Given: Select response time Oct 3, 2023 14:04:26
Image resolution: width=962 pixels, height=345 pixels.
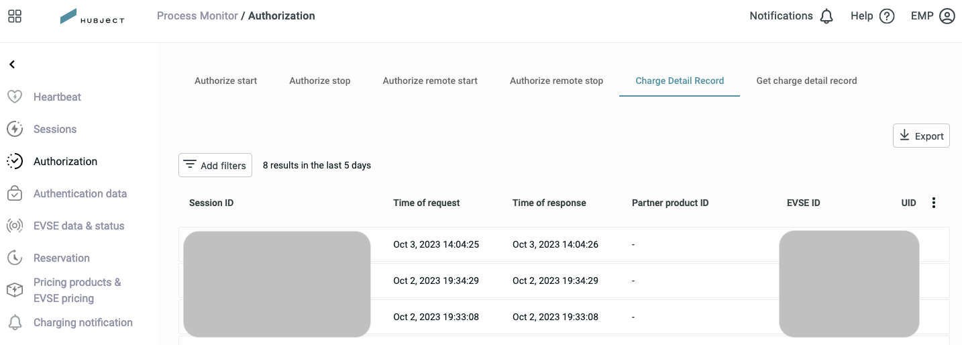Looking at the screenshot, I should (555, 244).
